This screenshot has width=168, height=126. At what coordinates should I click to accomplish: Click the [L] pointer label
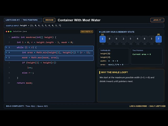pyautogui.click(x=103, y=34)
